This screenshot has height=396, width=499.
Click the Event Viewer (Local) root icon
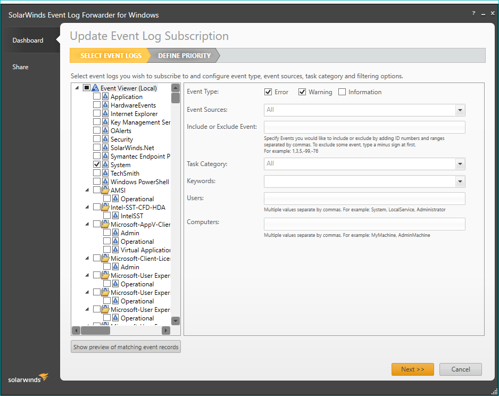click(x=95, y=88)
